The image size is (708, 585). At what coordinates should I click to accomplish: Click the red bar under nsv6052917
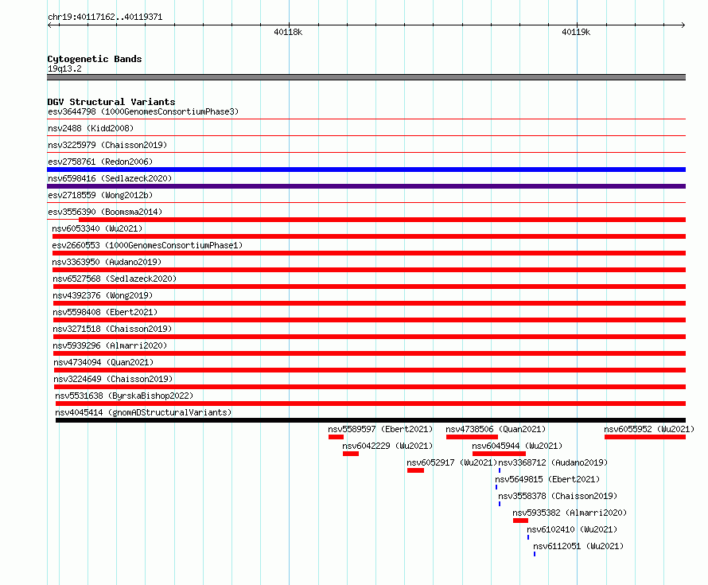[415, 470]
